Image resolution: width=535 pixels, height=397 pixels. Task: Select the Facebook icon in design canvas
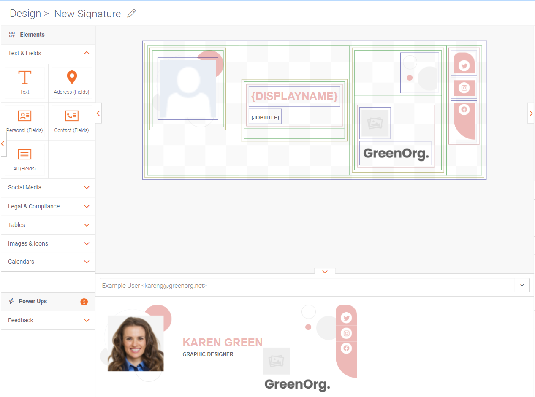pos(464,110)
